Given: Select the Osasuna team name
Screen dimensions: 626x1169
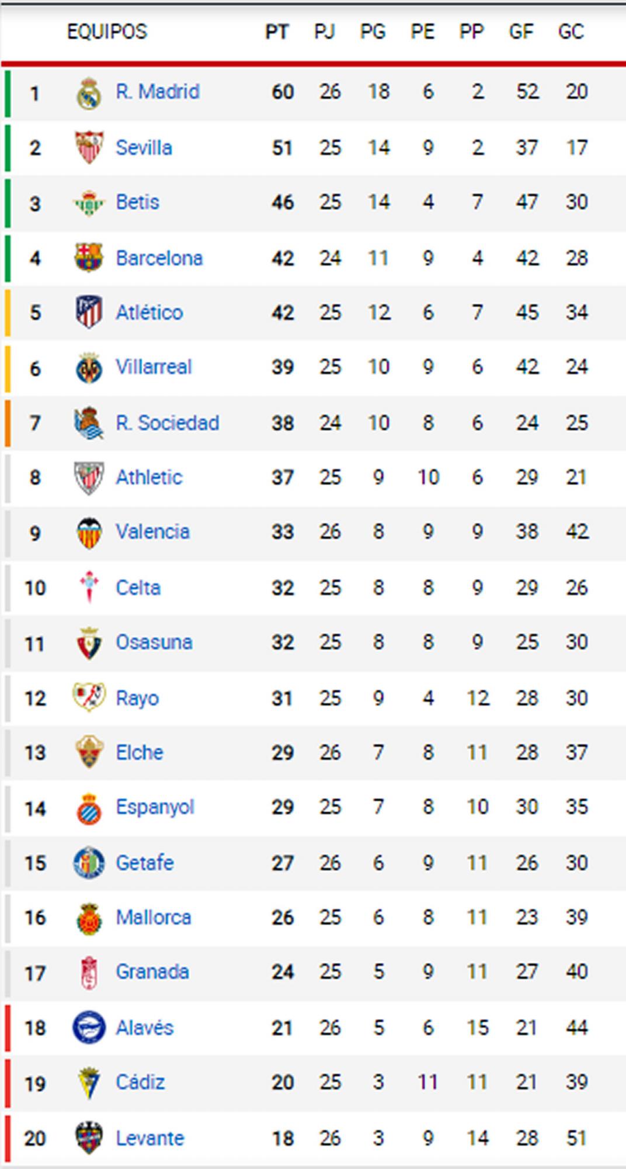Looking at the screenshot, I should tap(154, 642).
